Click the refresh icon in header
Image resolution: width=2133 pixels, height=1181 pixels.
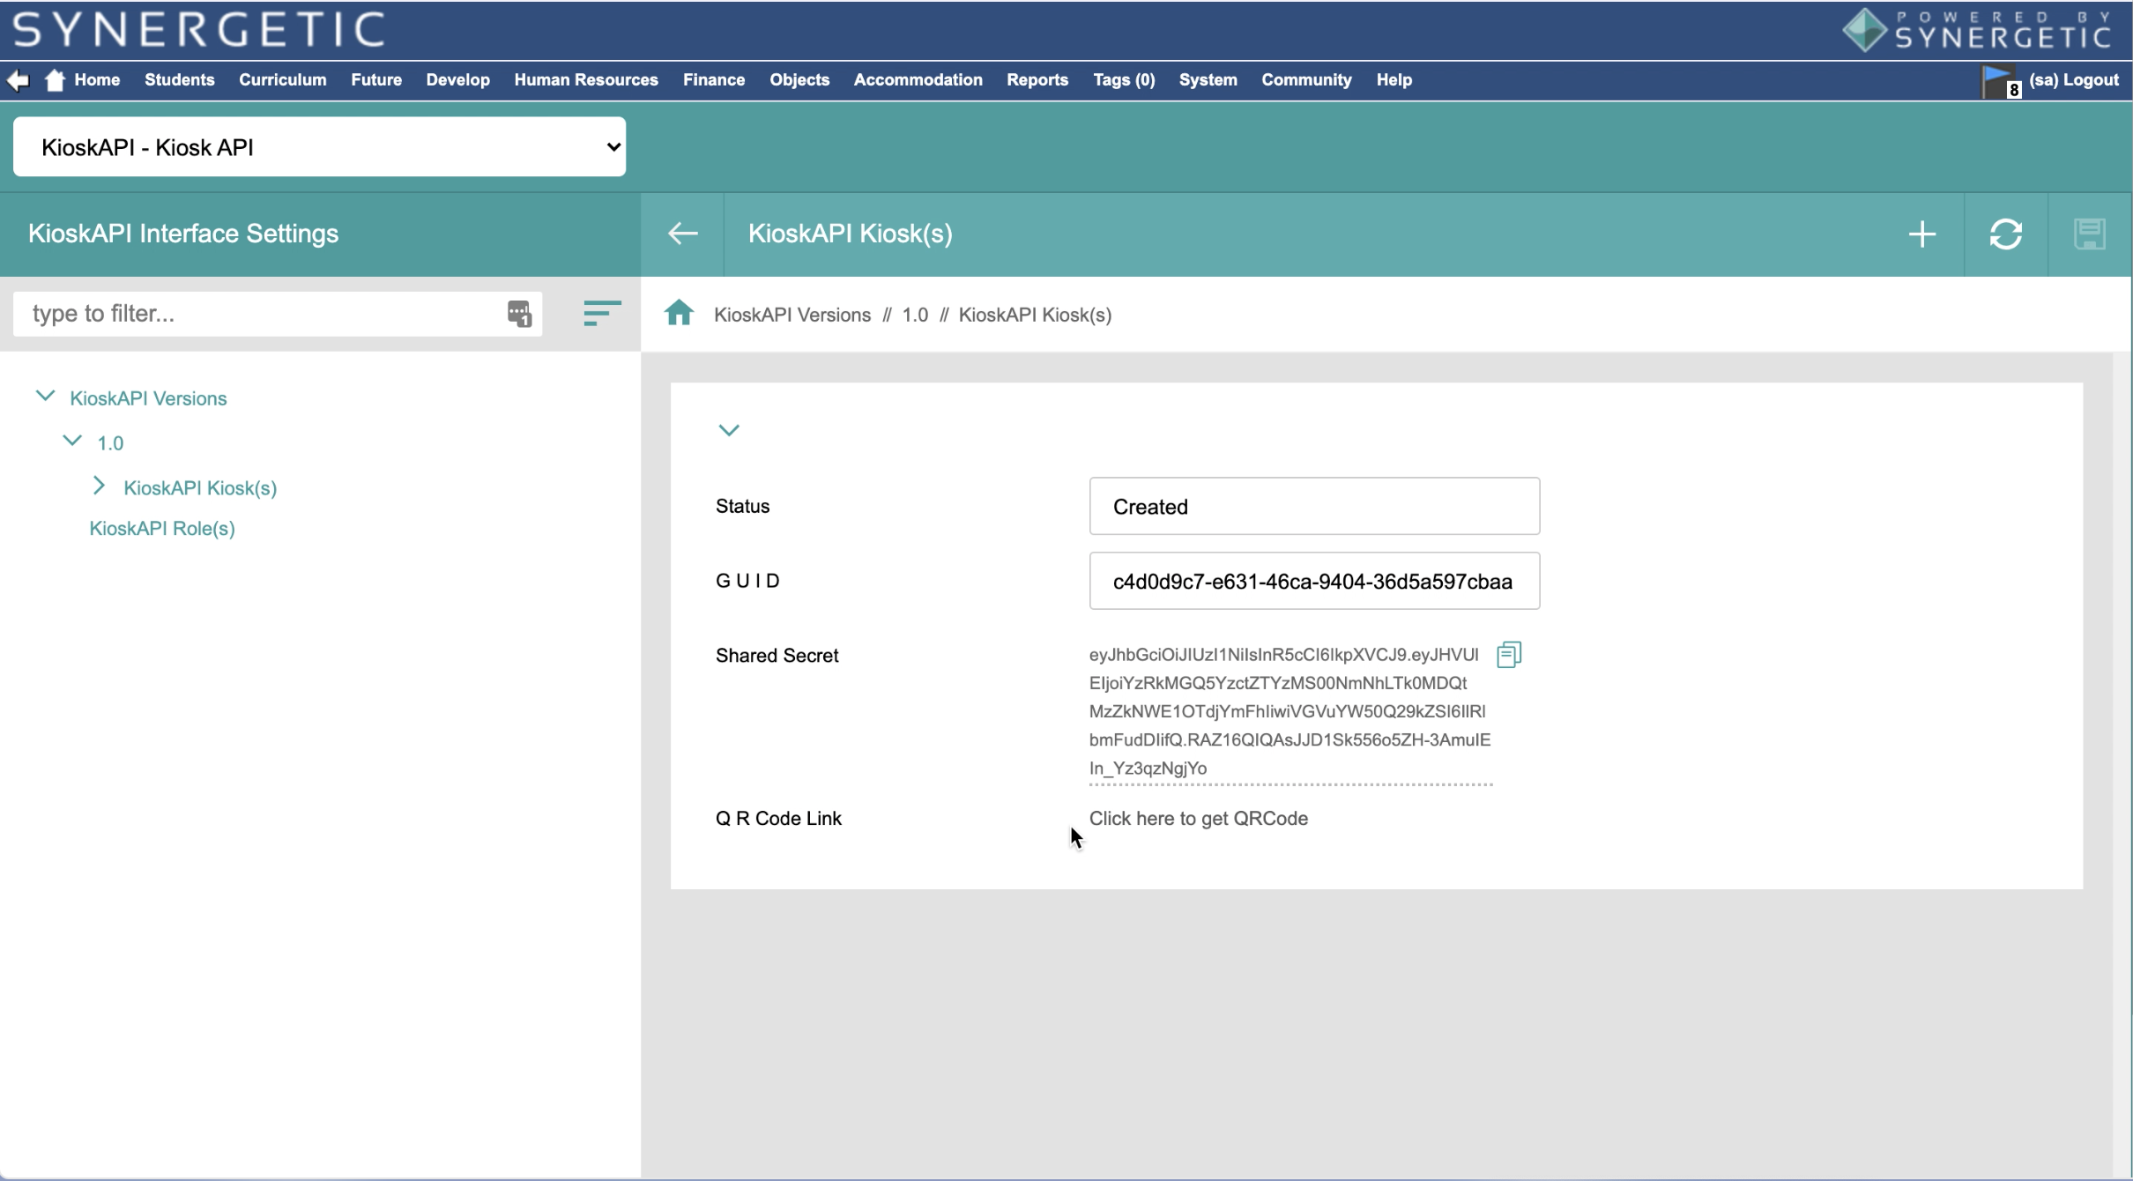pos(2005,234)
